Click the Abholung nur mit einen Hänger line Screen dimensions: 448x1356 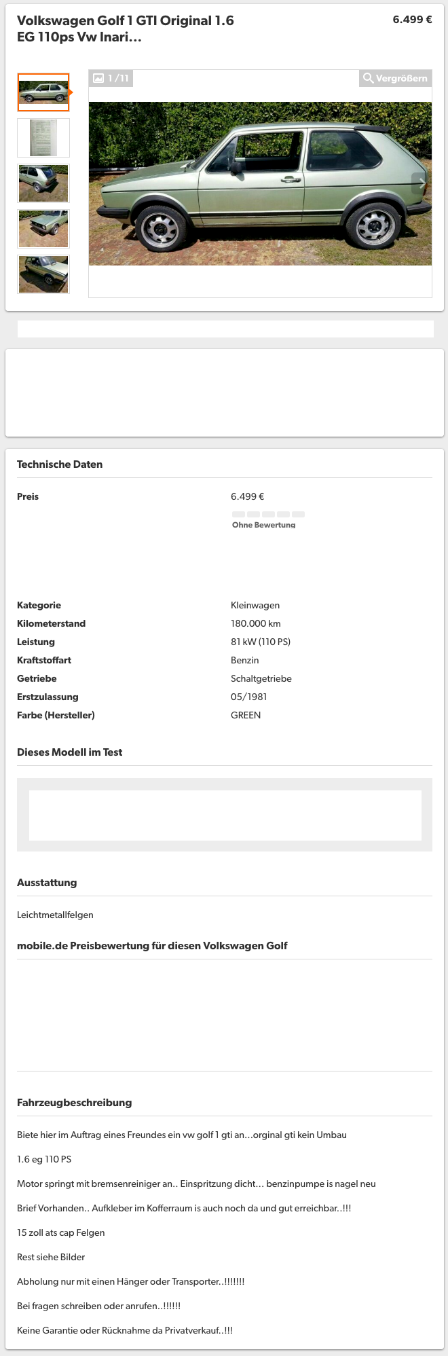pyautogui.click(x=131, y=1281)
